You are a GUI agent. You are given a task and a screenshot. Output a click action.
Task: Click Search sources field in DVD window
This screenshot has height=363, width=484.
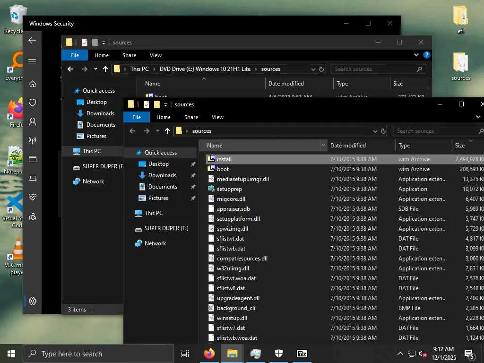(379, 69)
